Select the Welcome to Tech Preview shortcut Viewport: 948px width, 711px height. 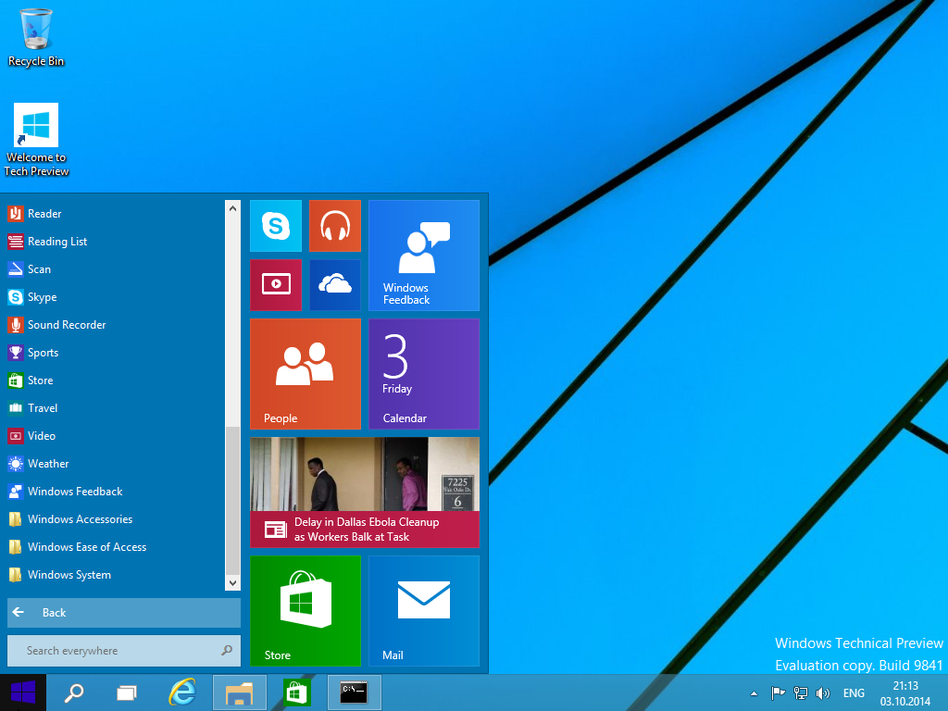(x=36, y=141)
